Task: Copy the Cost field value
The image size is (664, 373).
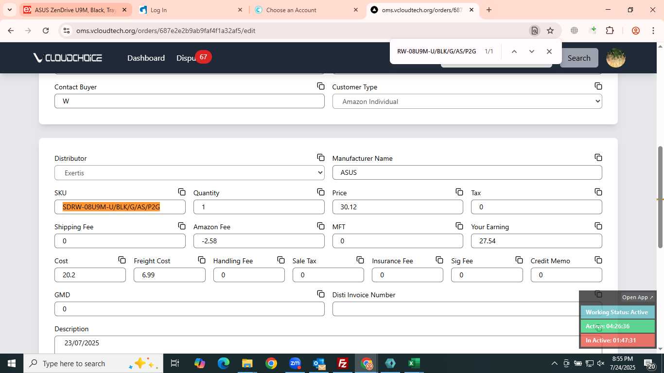Action: [122, 260]
